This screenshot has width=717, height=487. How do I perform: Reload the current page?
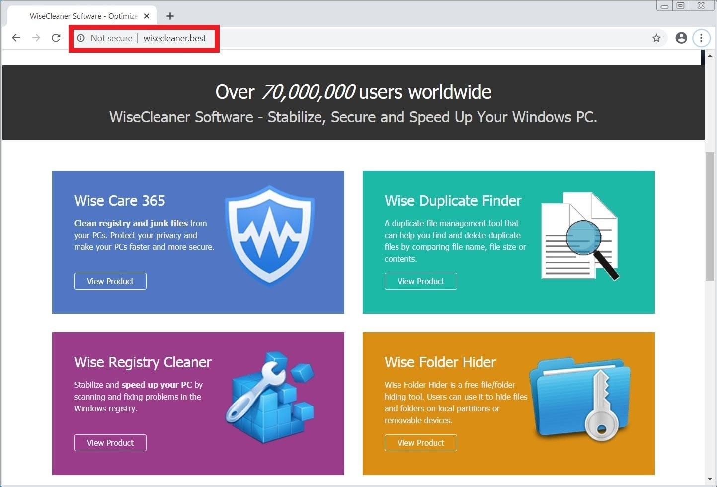pyautogui.click(x=56, y=38)
